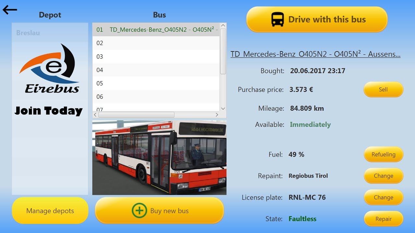Change the Regiobus Tirol repaint
Screen dimensions: 415x233
[x=383, y=176]
